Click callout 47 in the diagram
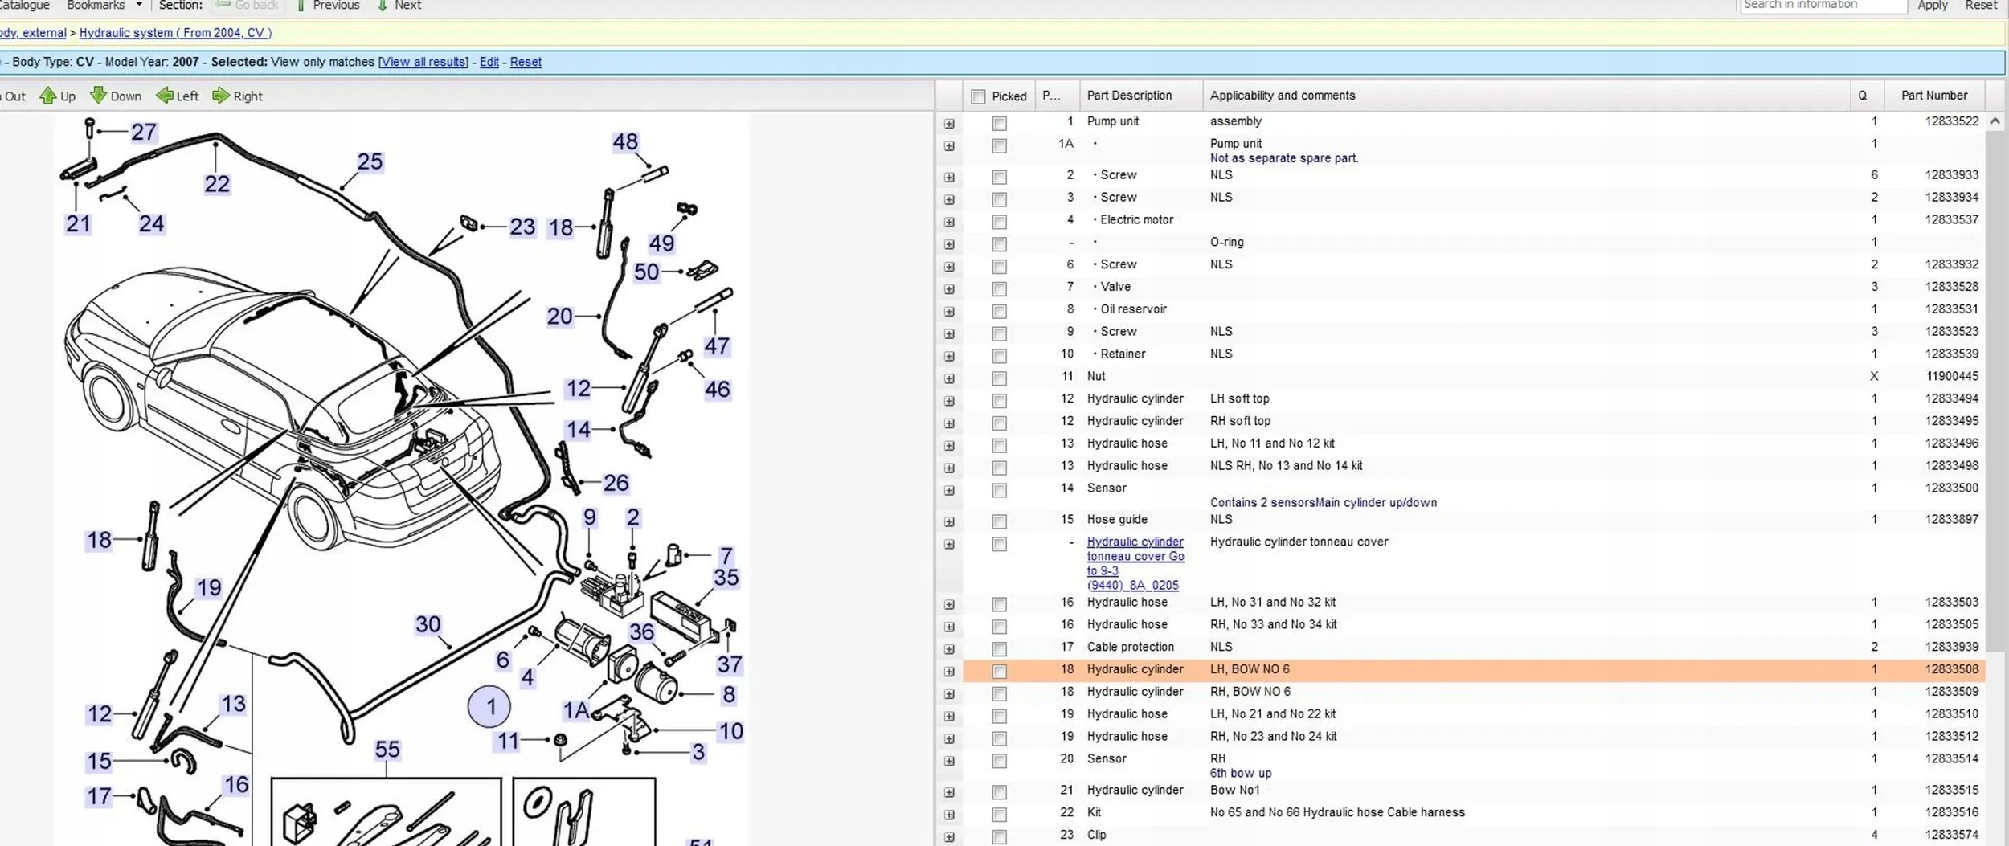This screenshot has width=2009, height=846. [717, 346]
